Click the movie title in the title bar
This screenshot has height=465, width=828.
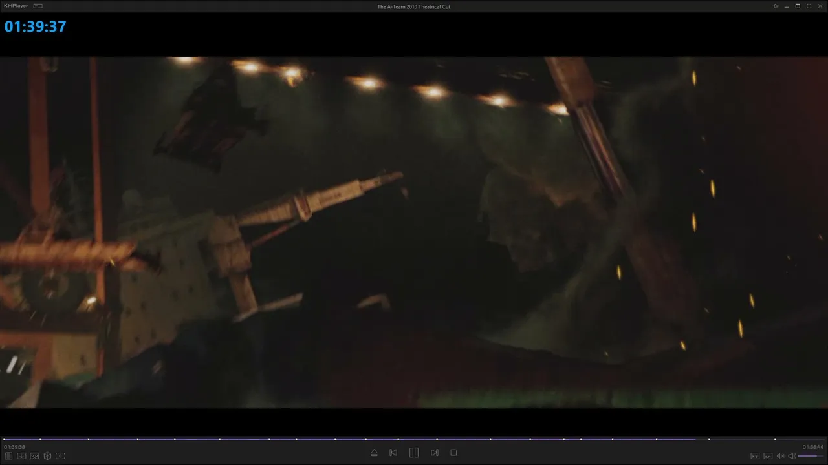(x=414, y=6)
